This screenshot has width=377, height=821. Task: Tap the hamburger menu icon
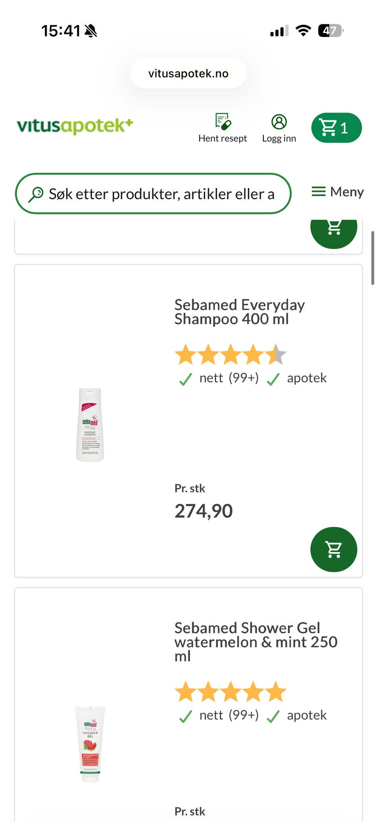coord(318,192)
